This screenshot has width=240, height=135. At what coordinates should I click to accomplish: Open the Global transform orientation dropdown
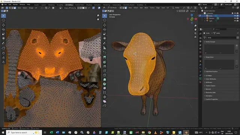tap(177, 8)
